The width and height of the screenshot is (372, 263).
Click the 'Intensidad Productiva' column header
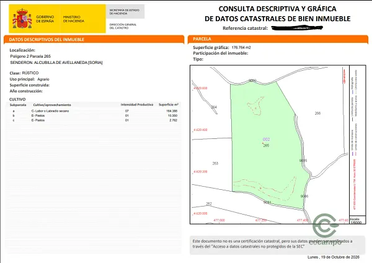(x=137, y=105)
